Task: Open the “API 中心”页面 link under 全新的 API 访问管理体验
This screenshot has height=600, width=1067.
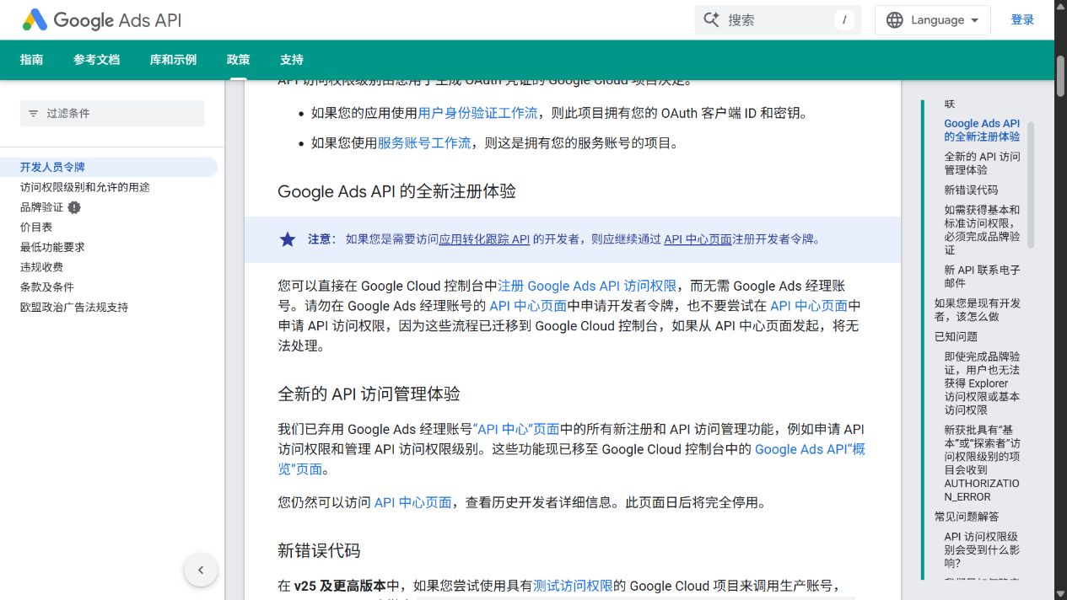Action: [x=516, y=429]
